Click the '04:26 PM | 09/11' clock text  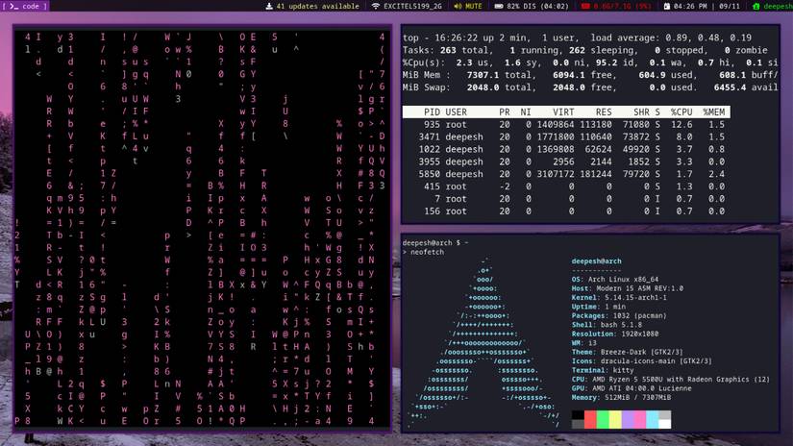[x=706, y=6]
